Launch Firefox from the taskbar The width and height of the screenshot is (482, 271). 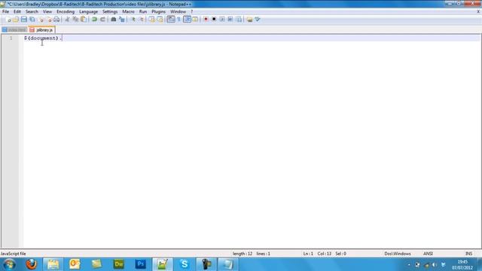32,264
